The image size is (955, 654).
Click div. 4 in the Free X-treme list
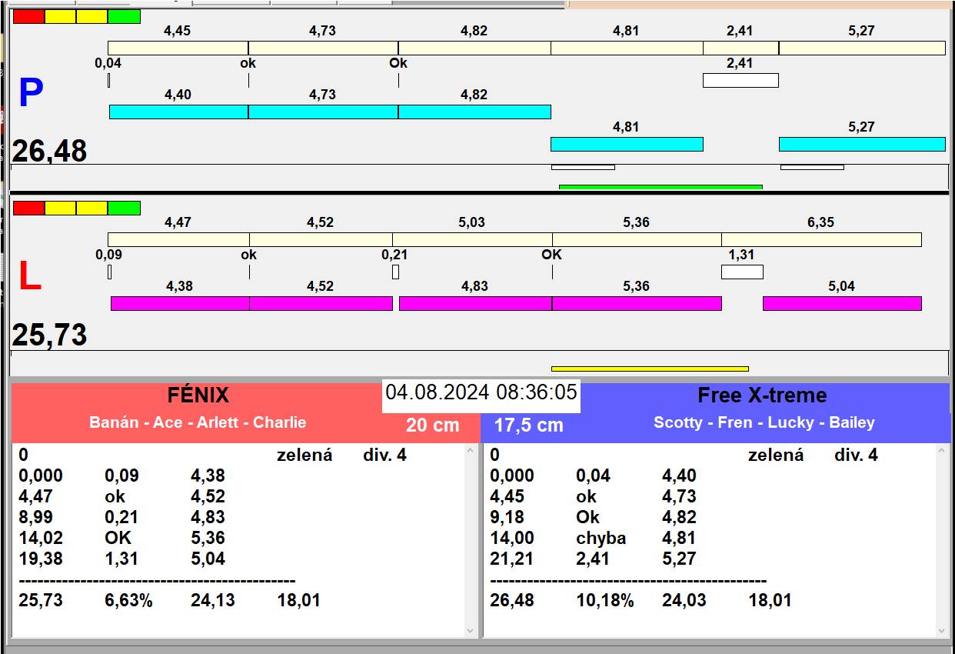tap(856, 455)
